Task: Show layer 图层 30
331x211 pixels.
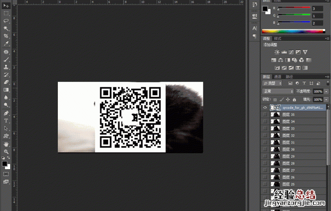Action: [x=265, y=149]
